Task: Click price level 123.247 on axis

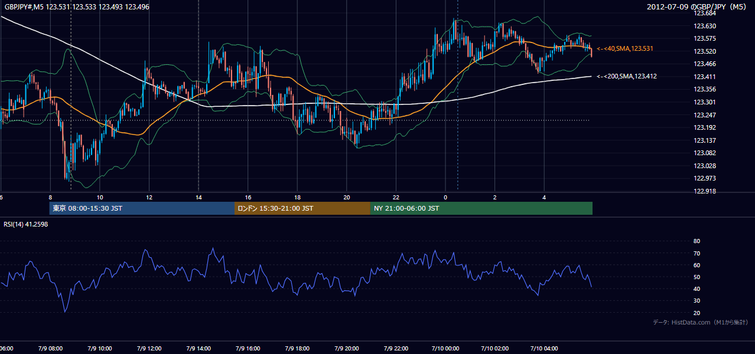Action: click(704, 115)
